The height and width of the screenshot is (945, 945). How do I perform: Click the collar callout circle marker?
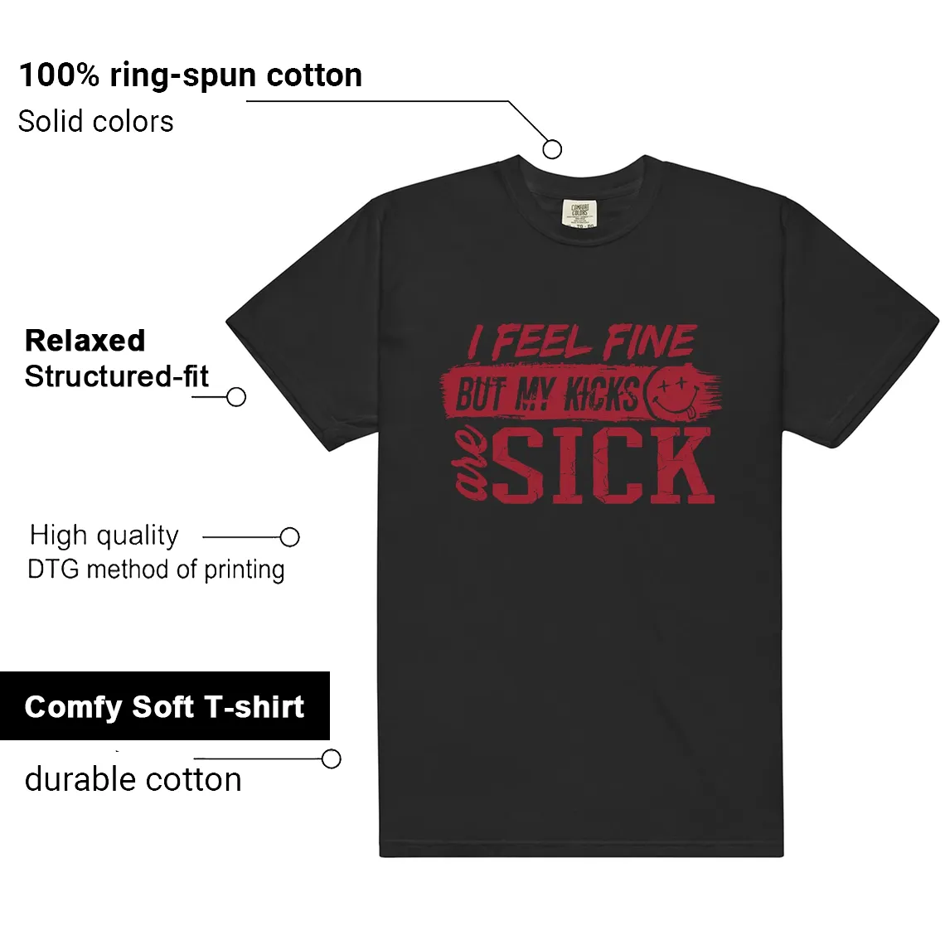click(552, 149)
